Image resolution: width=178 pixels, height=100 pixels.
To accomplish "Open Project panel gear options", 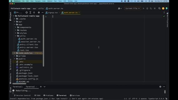I will click(x=39, y=12).
